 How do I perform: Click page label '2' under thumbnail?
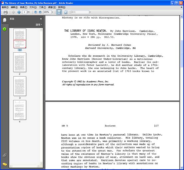pos(20,74)
